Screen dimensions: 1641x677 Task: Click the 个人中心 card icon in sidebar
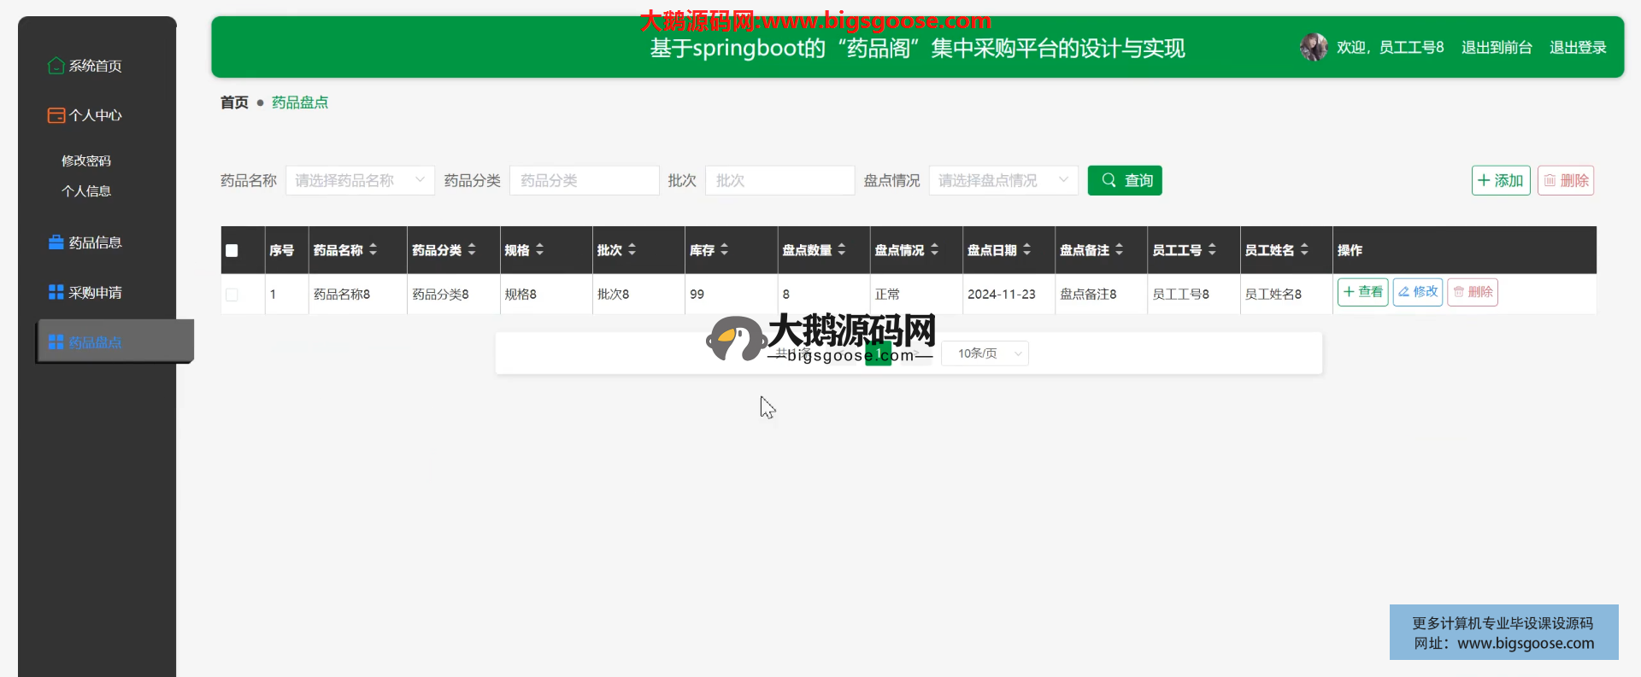tap(56, 115)
